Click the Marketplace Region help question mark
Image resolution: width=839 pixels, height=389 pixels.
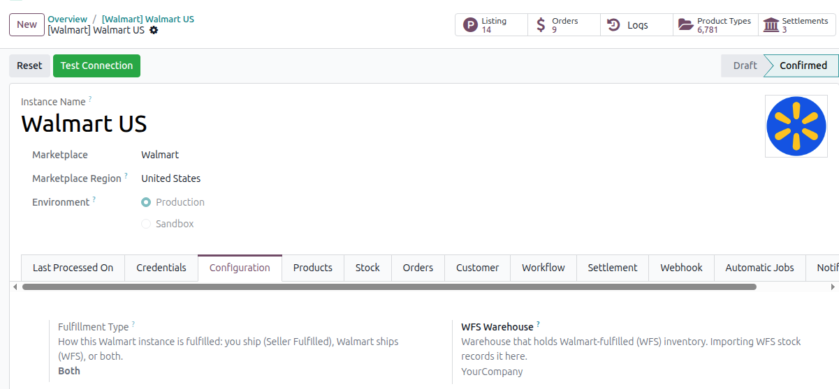(x=126, y=176)
